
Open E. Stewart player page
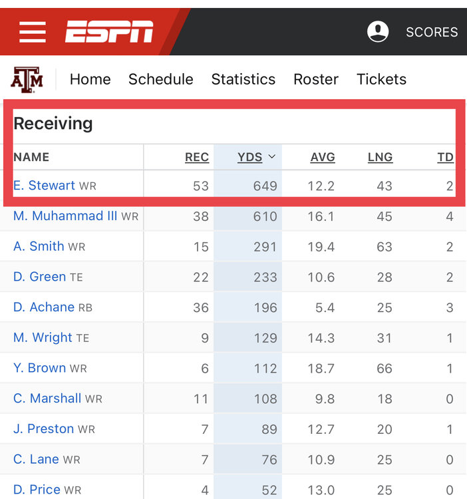[x=44, y=186]
